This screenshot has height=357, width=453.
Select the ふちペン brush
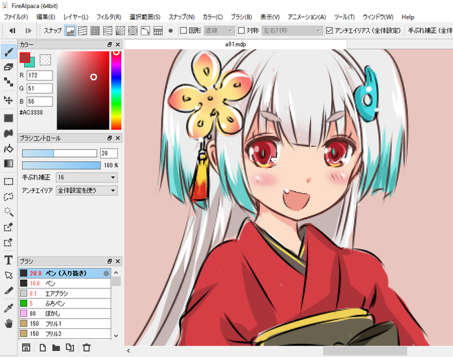pos(65,304)
